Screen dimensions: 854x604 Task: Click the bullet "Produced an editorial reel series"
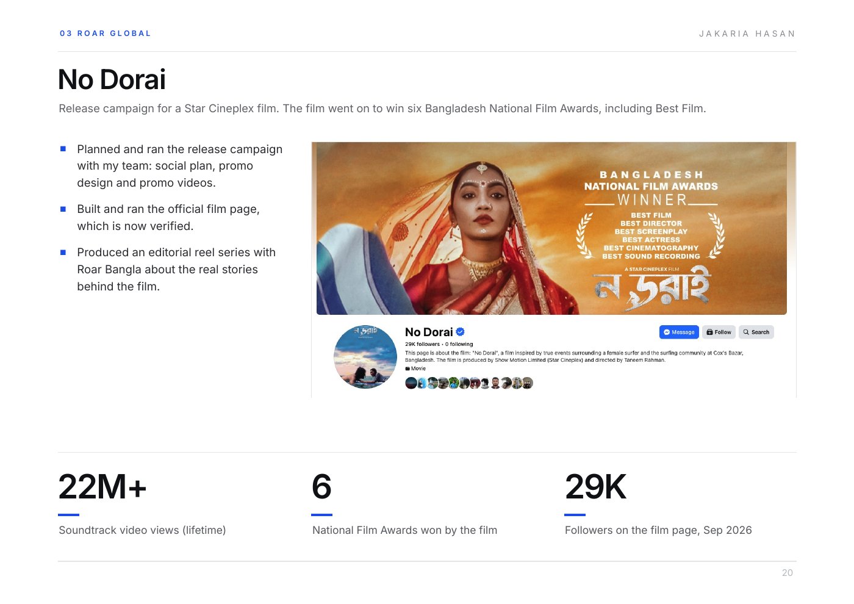click(x=176, y=269)
